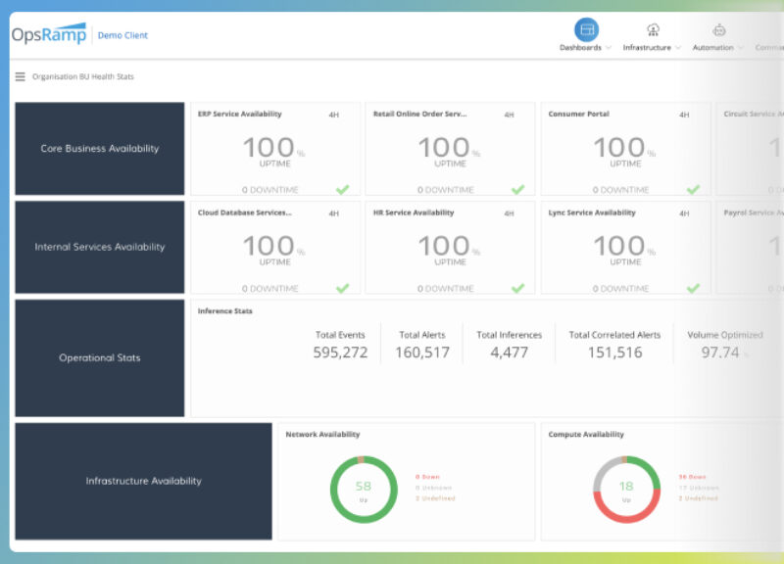Open the hamburger menu beside Organisation BU Health Stats
The height and width of the screenshot is (564, 784).
pos(20,76)
